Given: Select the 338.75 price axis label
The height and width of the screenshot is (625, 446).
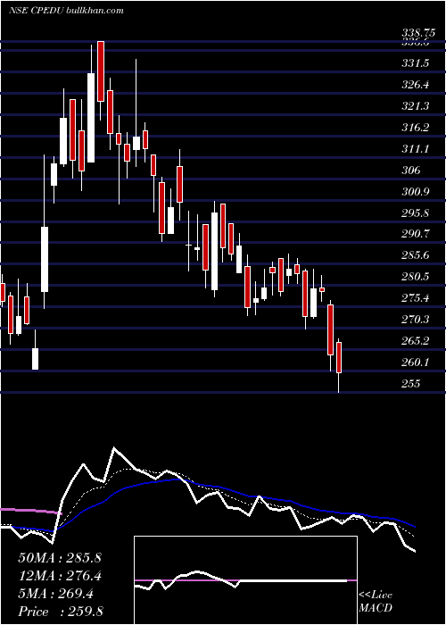Looking at the screenshot, I should [x=418, y=34].
